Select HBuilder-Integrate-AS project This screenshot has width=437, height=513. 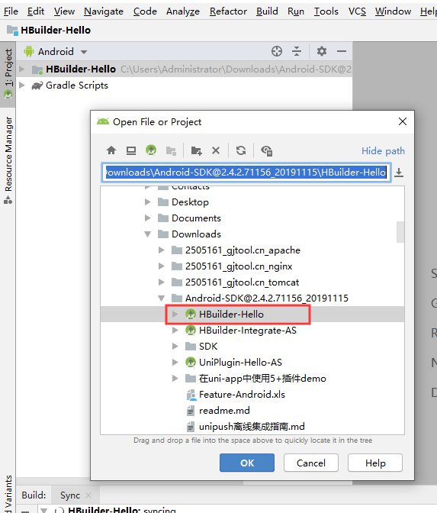point(252,330)
